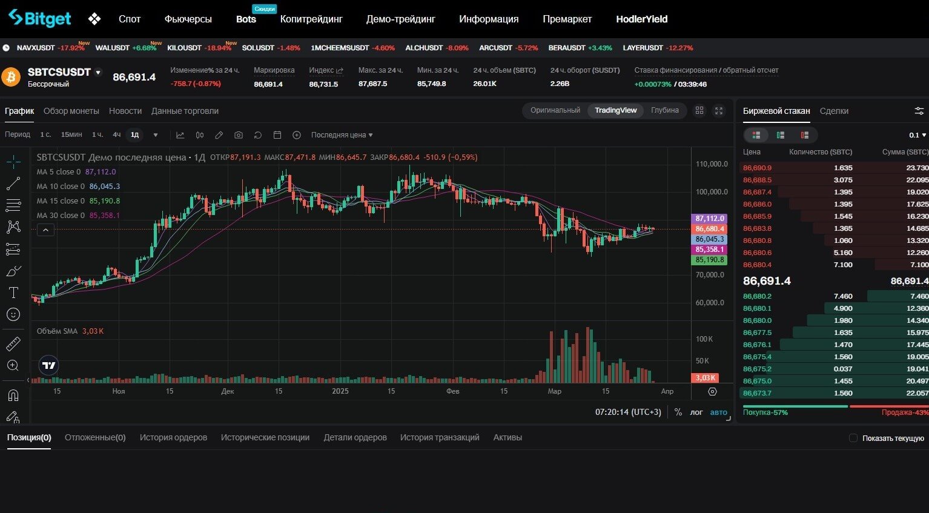Enable magnet mode in the drawing toolbar

click(x=13, y=396)
